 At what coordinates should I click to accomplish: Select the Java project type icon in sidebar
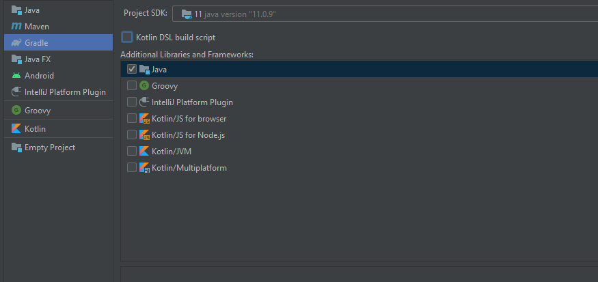[x=16, y=10]
